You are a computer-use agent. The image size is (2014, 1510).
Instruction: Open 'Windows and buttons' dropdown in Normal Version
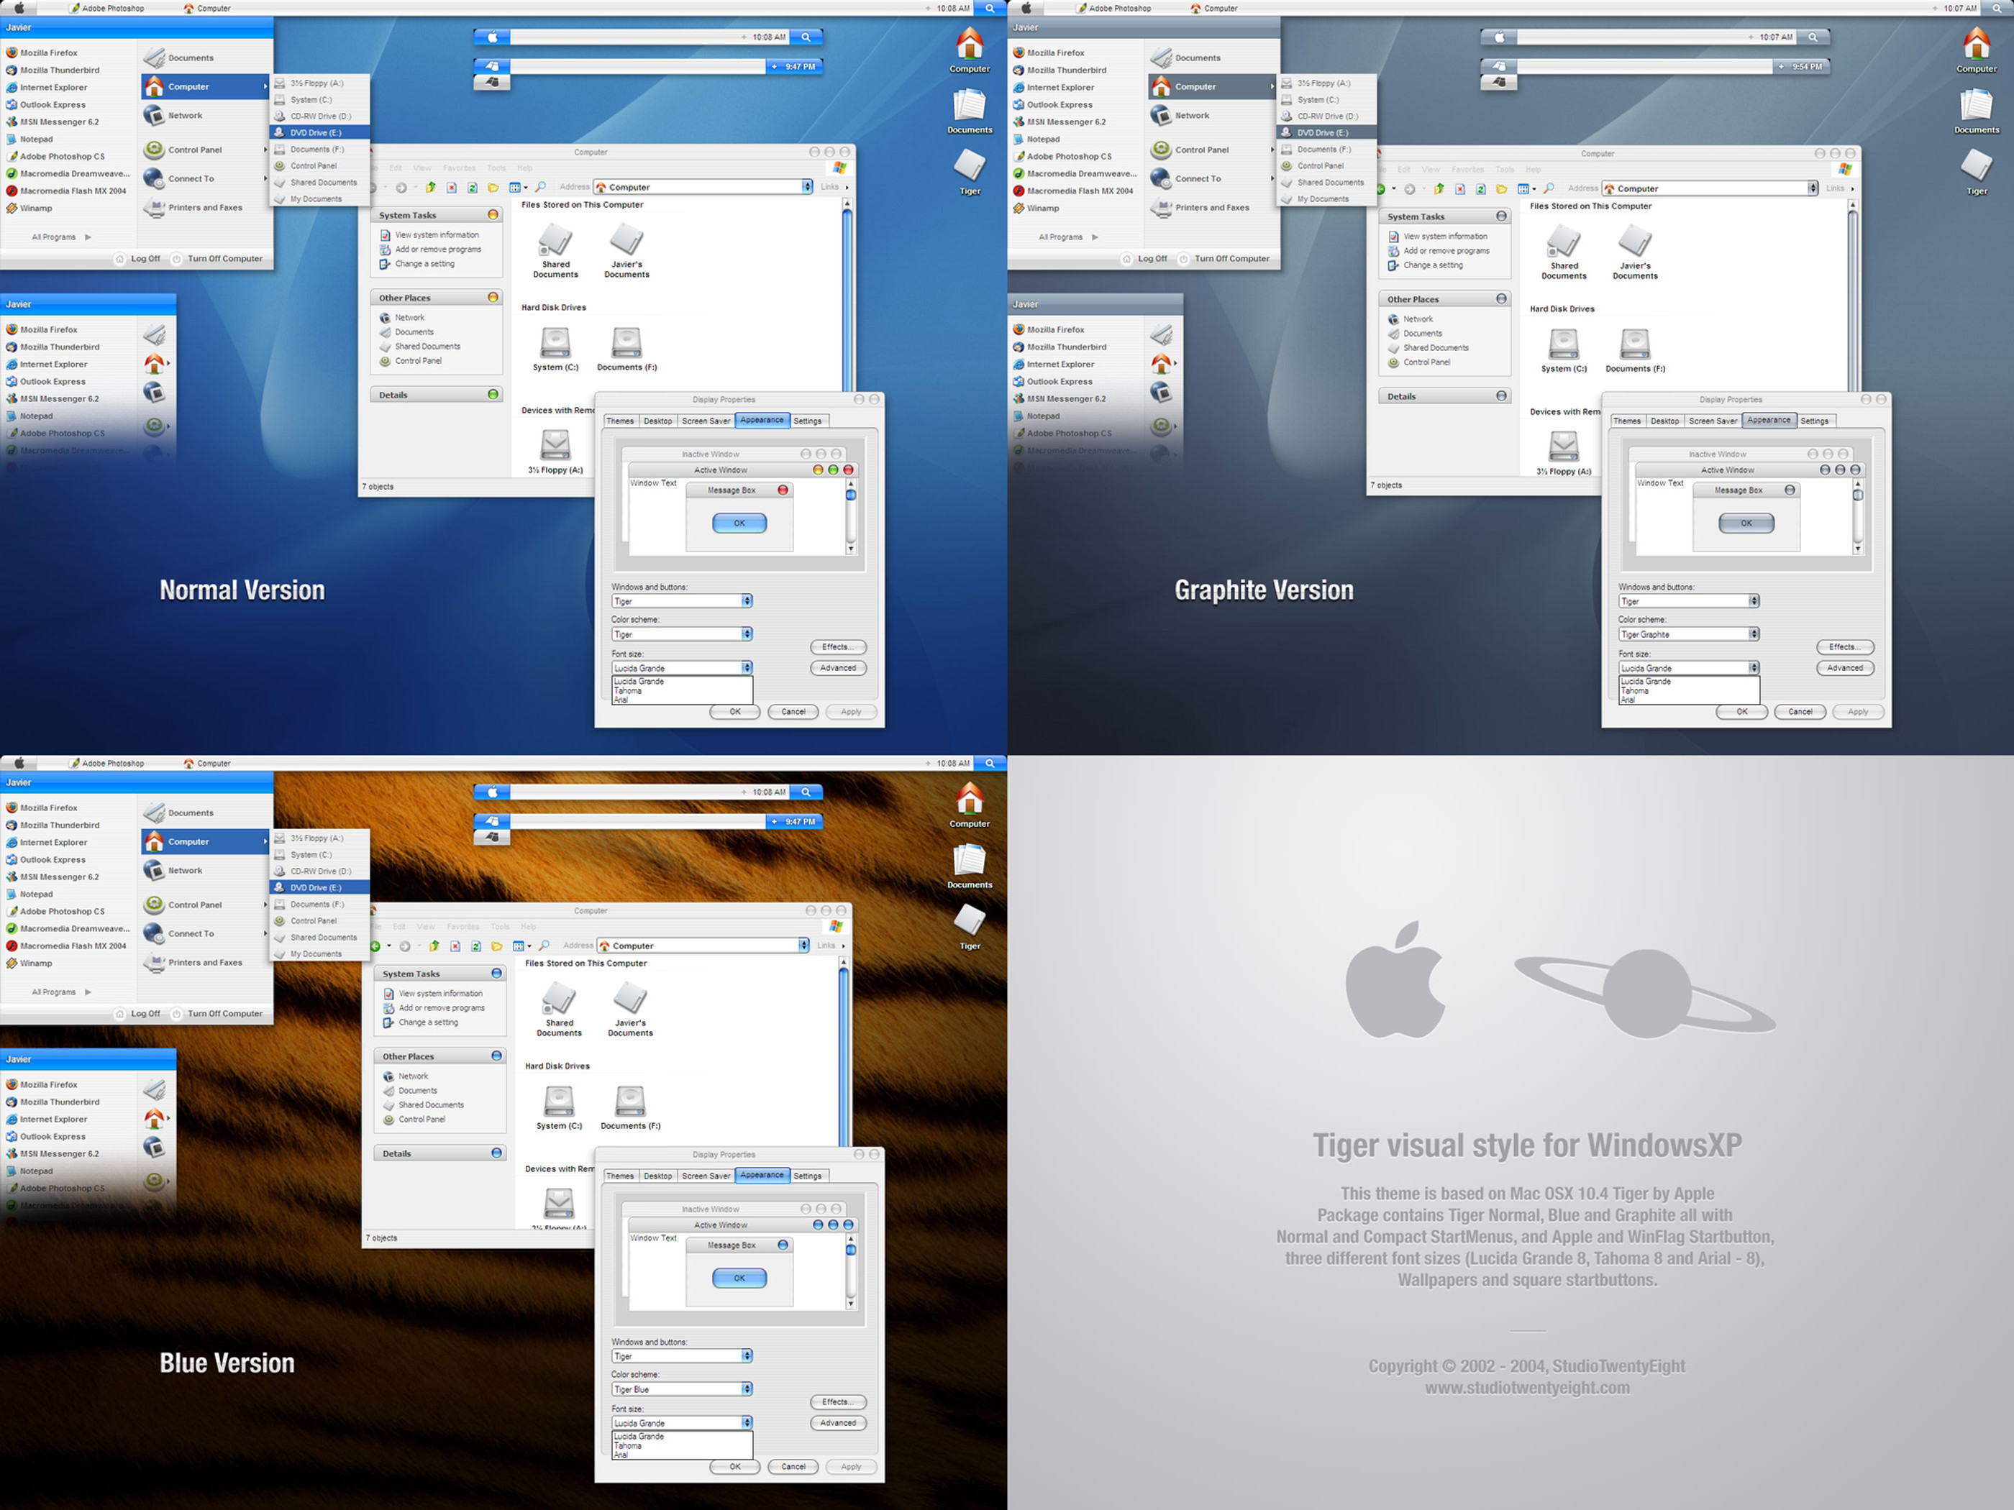[x=682, y=600]
